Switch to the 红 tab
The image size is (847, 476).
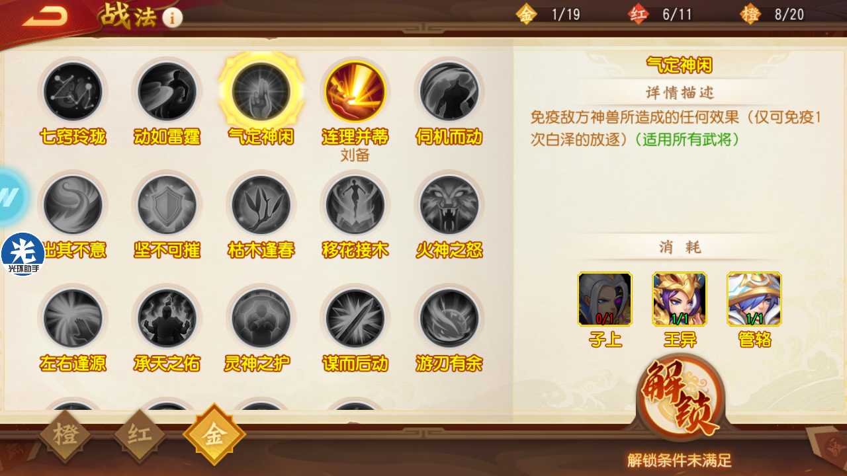click(x=139, y=436)
